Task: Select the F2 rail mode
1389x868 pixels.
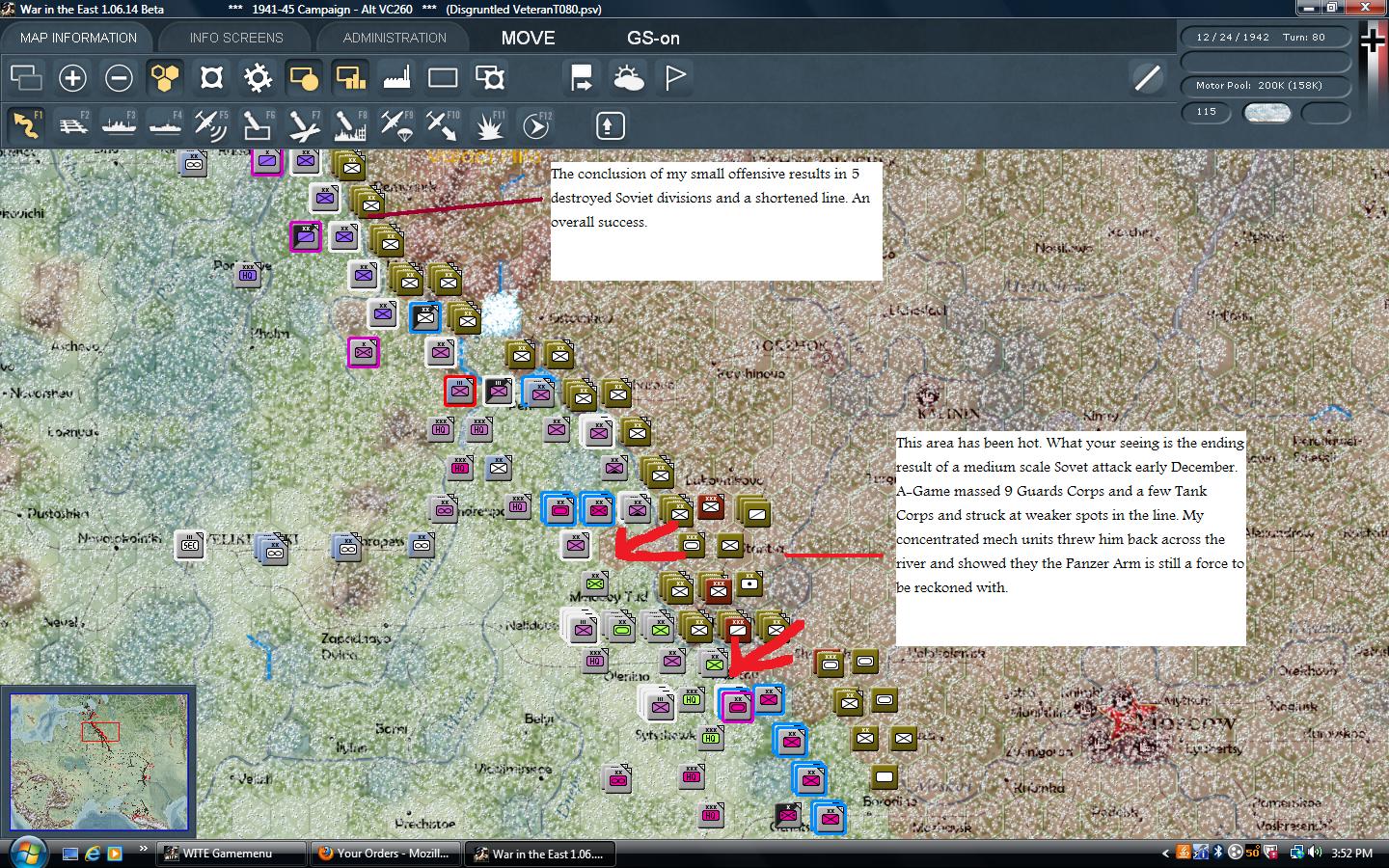Action: 72,124
